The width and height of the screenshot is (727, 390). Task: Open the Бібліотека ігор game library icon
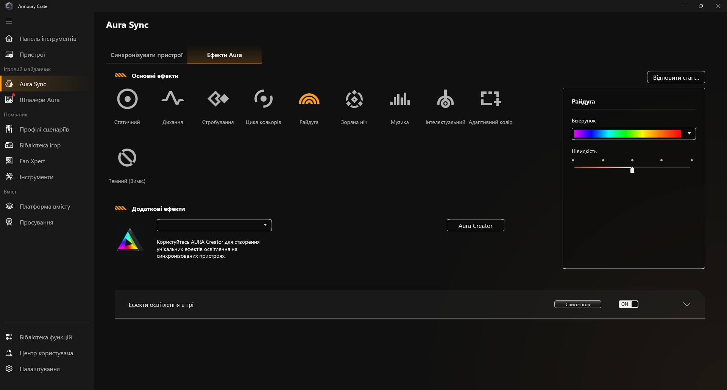tap(9, 145)
